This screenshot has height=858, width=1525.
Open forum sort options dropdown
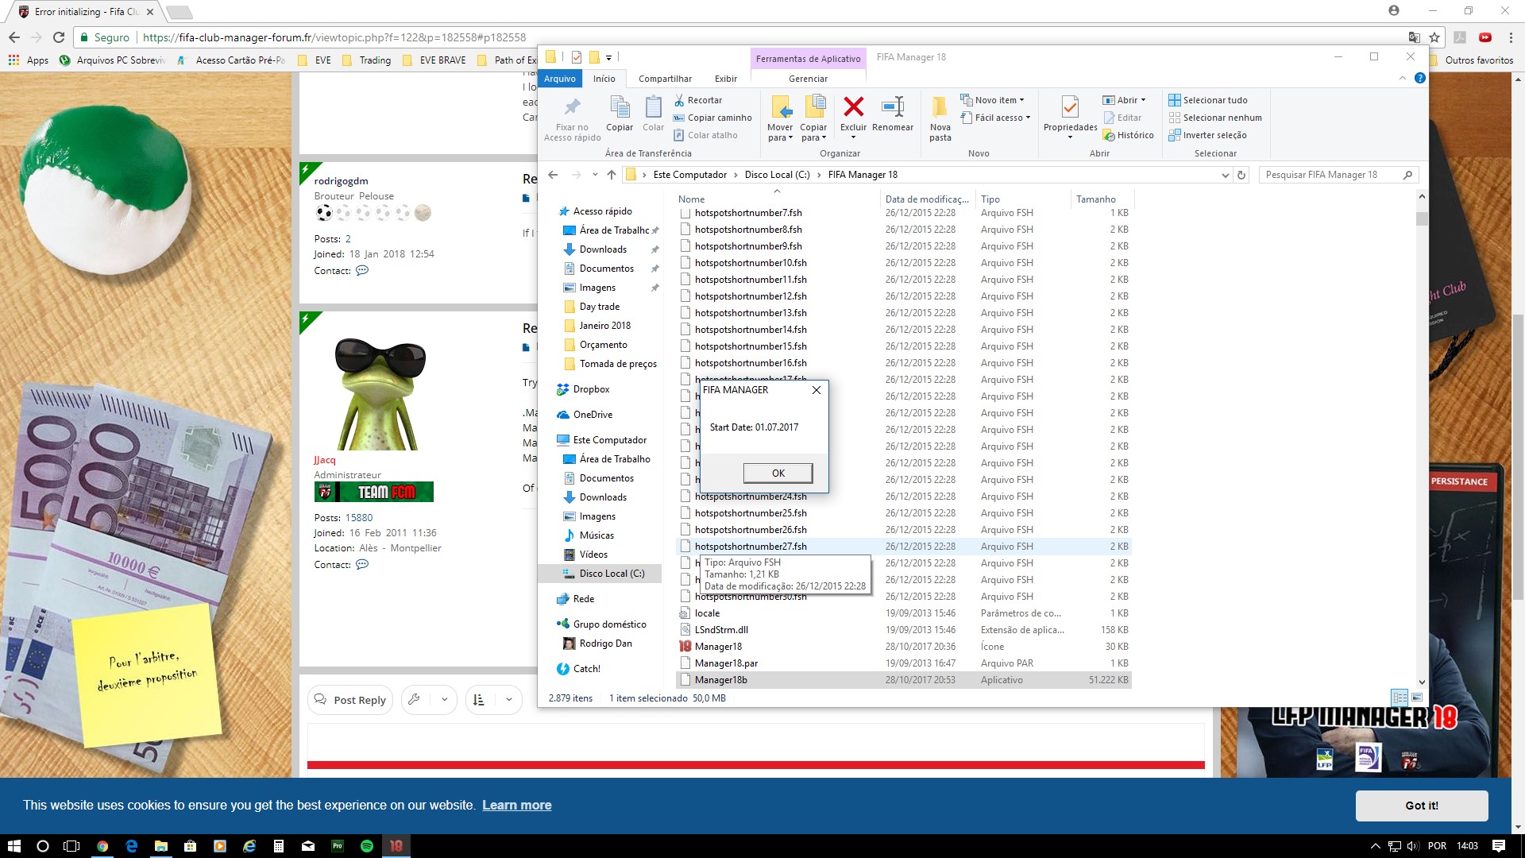(x=508, y=699)
